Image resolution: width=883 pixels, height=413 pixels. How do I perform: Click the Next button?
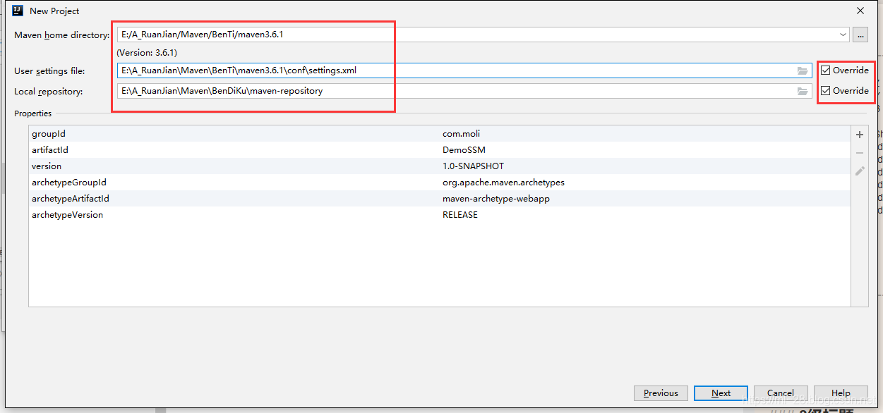721,393
